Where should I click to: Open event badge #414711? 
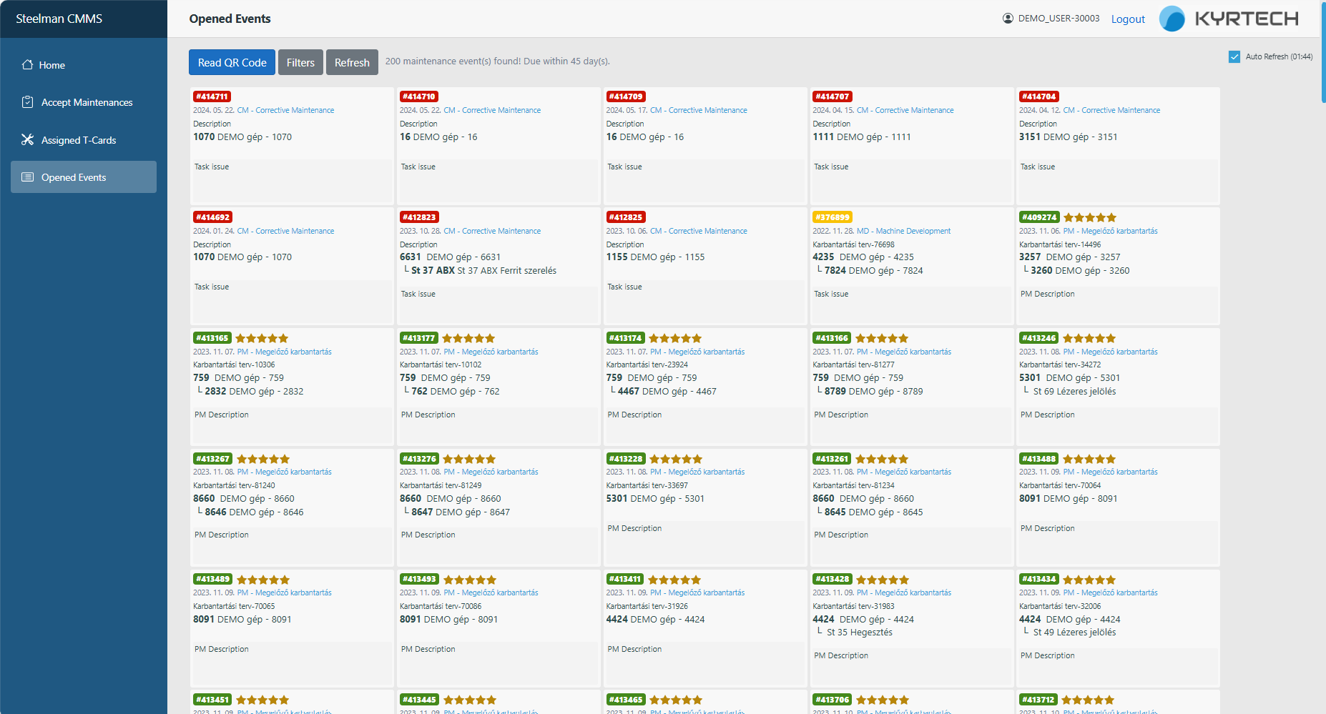212,96
